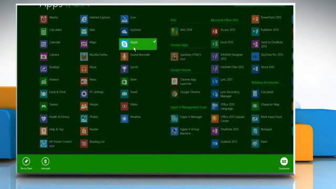The width and height of the screenshot is (336, 189).
Task: Launch the Health & Fitness app icon
Action: coord(44,119)
